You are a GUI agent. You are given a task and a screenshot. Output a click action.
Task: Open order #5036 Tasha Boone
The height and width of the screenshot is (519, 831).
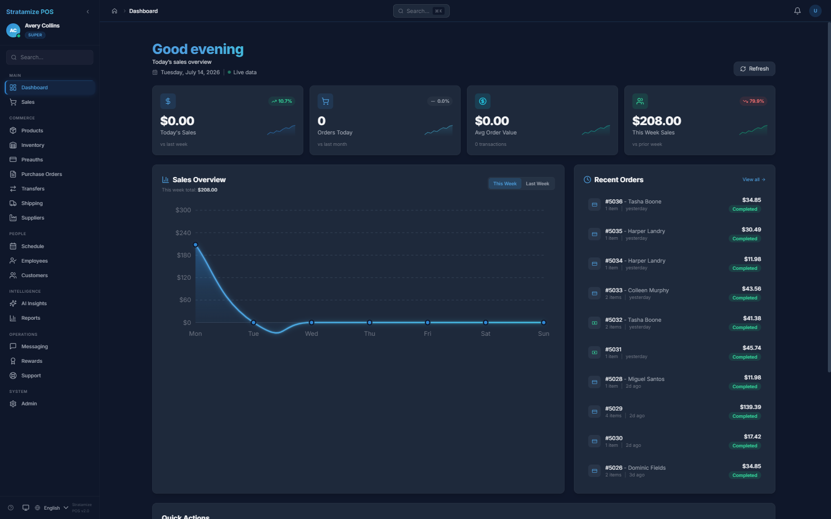674,204
